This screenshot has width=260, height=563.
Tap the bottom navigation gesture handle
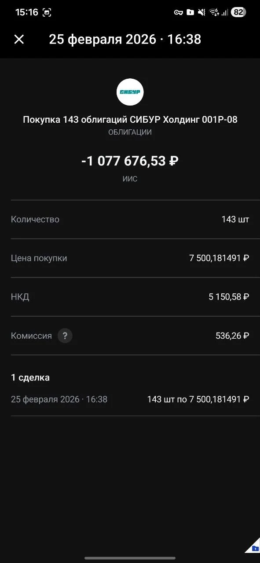[130, 558]
